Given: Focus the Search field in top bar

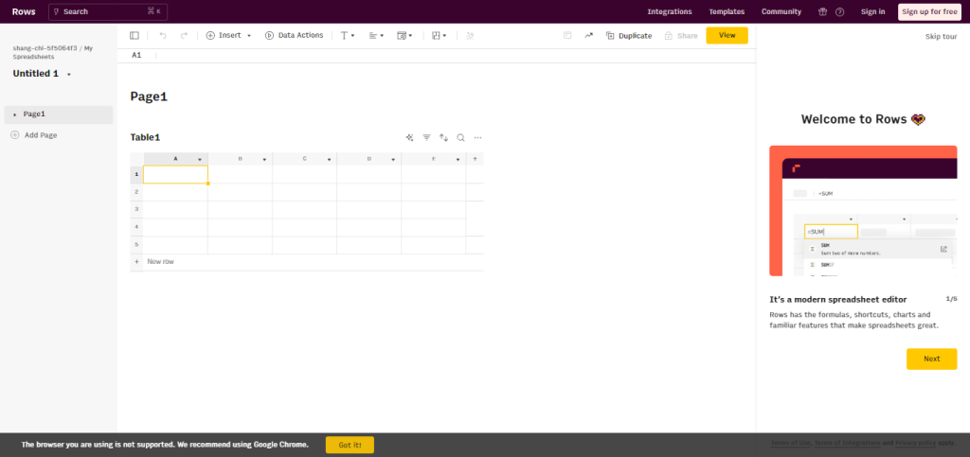Looking at the screenshot, I should 108,11.
